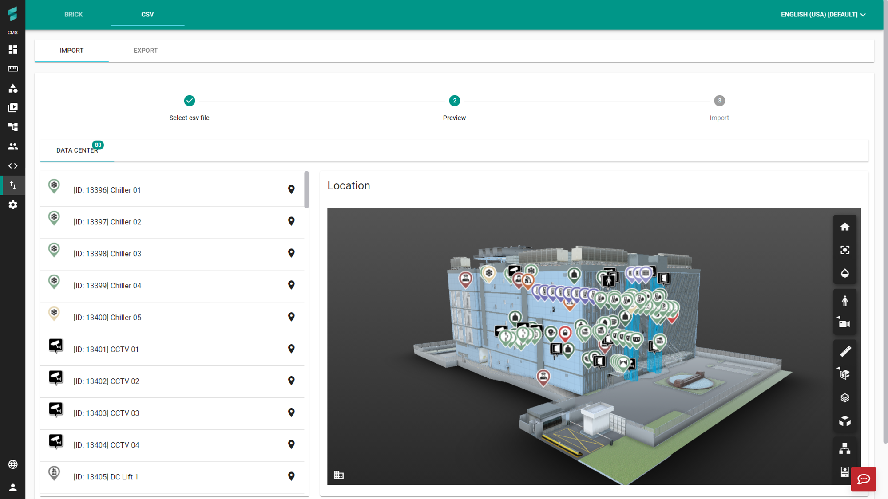Select the DATA CENTER tab

77,150
